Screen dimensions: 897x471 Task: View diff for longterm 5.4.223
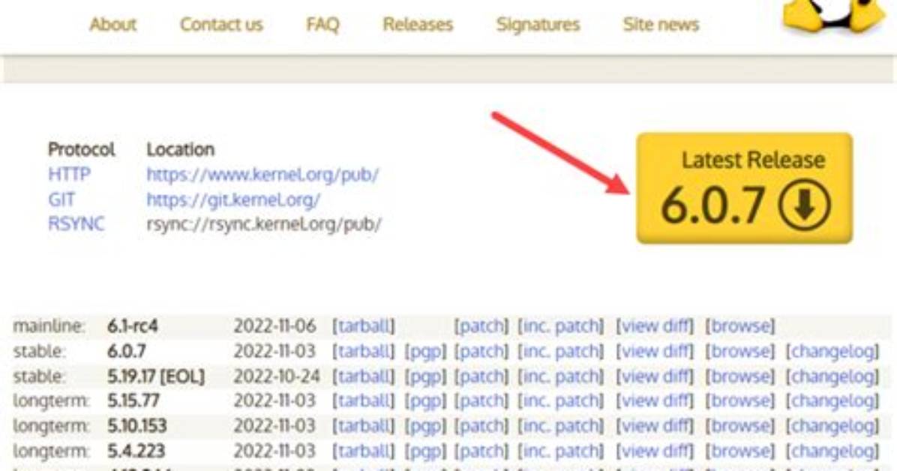point(655,451)
